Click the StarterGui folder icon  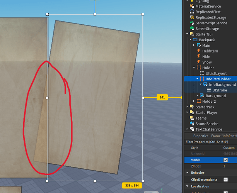(192, 34)
